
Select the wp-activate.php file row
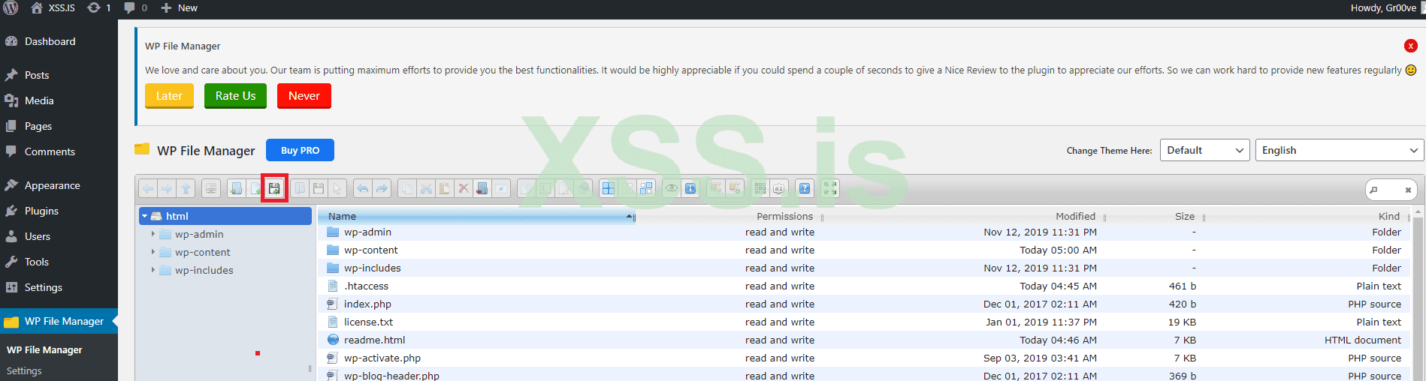(x=864, y=358)
